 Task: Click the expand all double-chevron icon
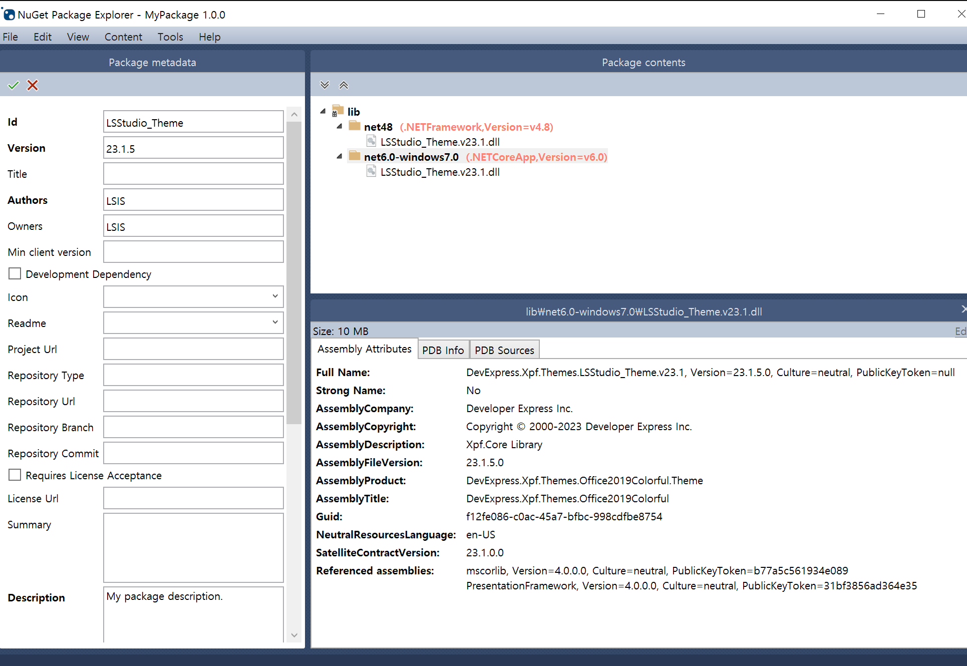tap(325, 85)
